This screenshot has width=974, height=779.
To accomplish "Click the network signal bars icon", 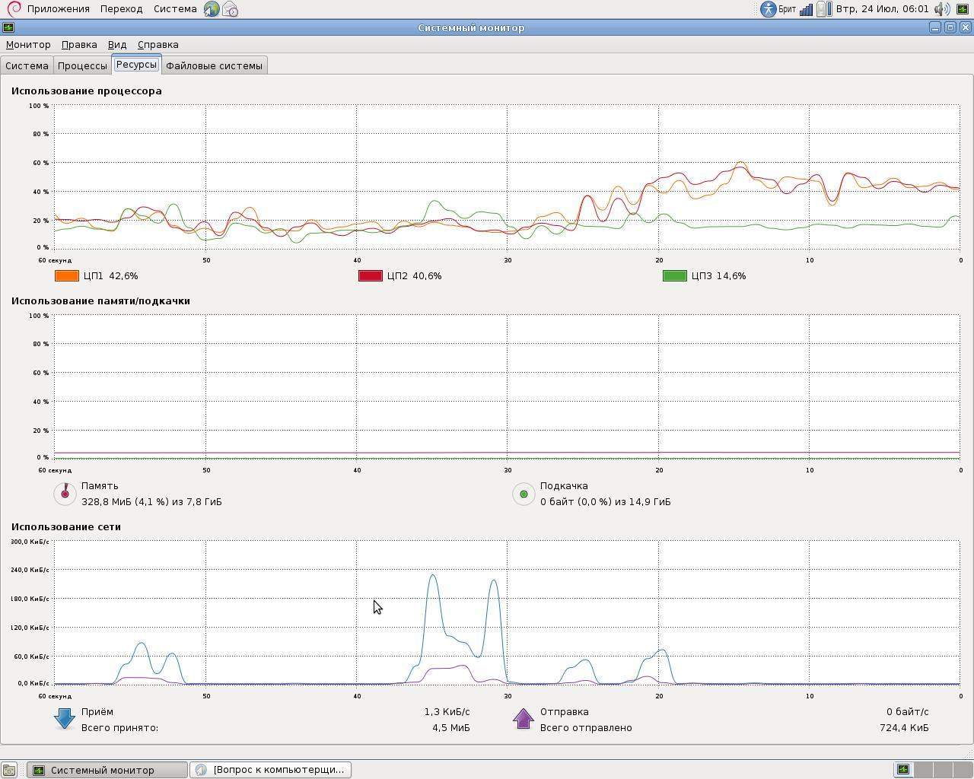I will (x=806, y=9).
